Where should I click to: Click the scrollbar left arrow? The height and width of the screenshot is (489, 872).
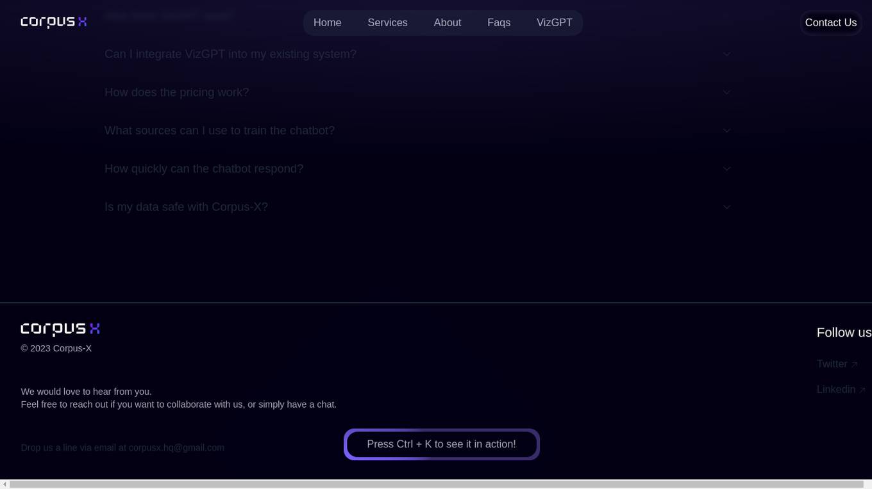4,484
